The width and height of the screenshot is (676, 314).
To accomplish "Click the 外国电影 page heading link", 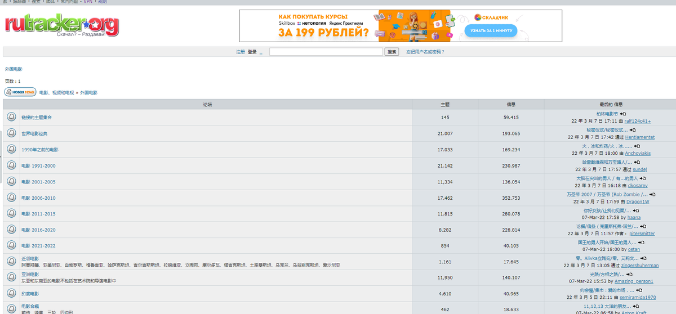I will [14, 69].
